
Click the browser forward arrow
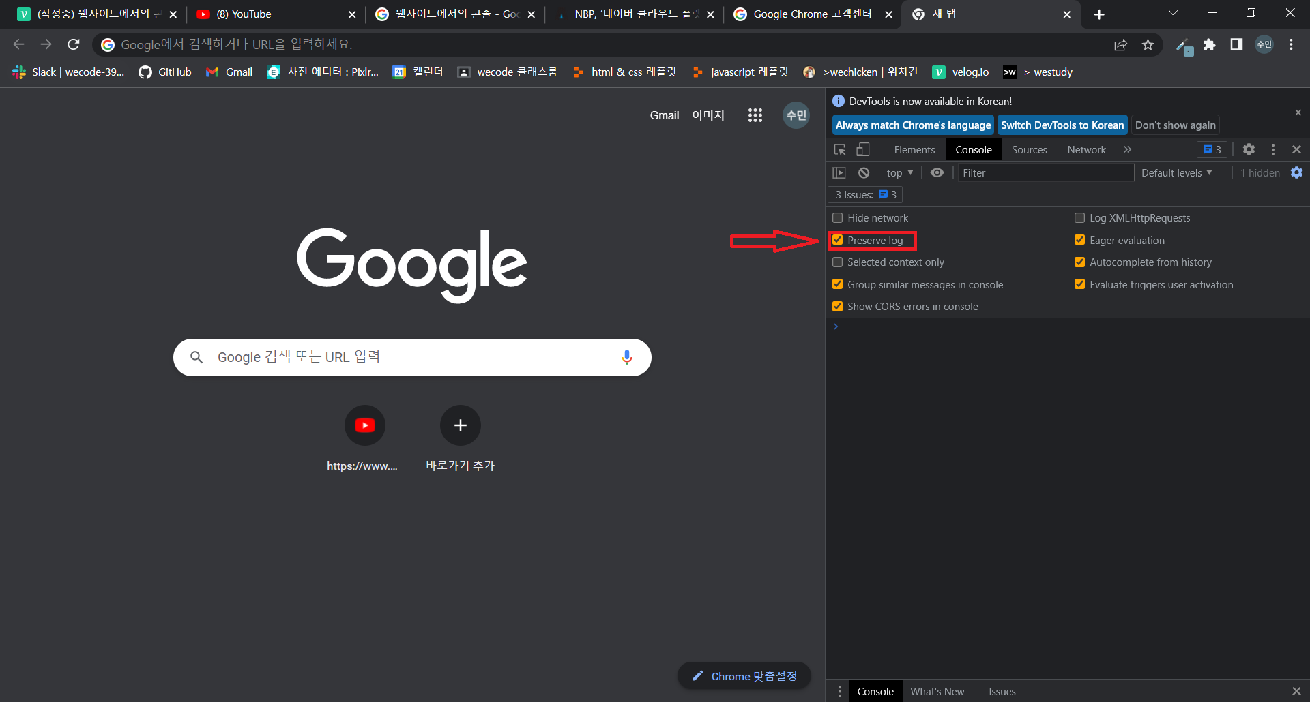tap(46, 44)
